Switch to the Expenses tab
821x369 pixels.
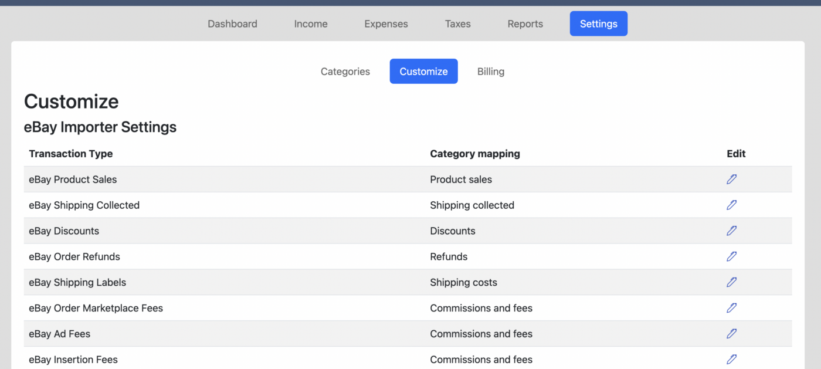(386, 24)
